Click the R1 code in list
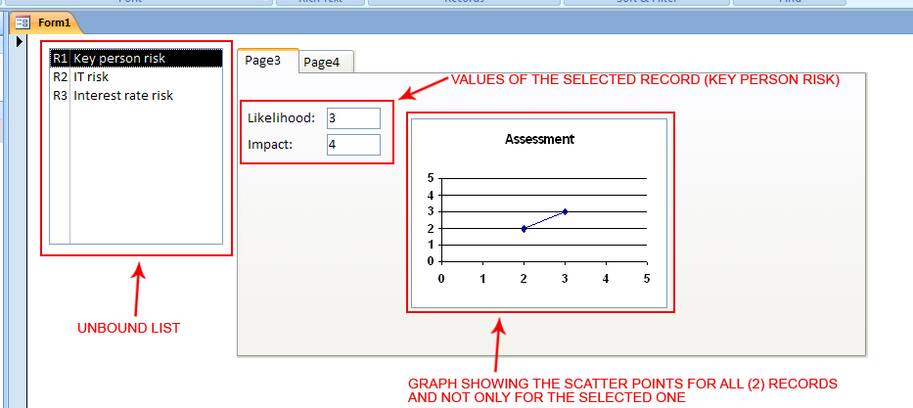 click(x=60, y=58)
